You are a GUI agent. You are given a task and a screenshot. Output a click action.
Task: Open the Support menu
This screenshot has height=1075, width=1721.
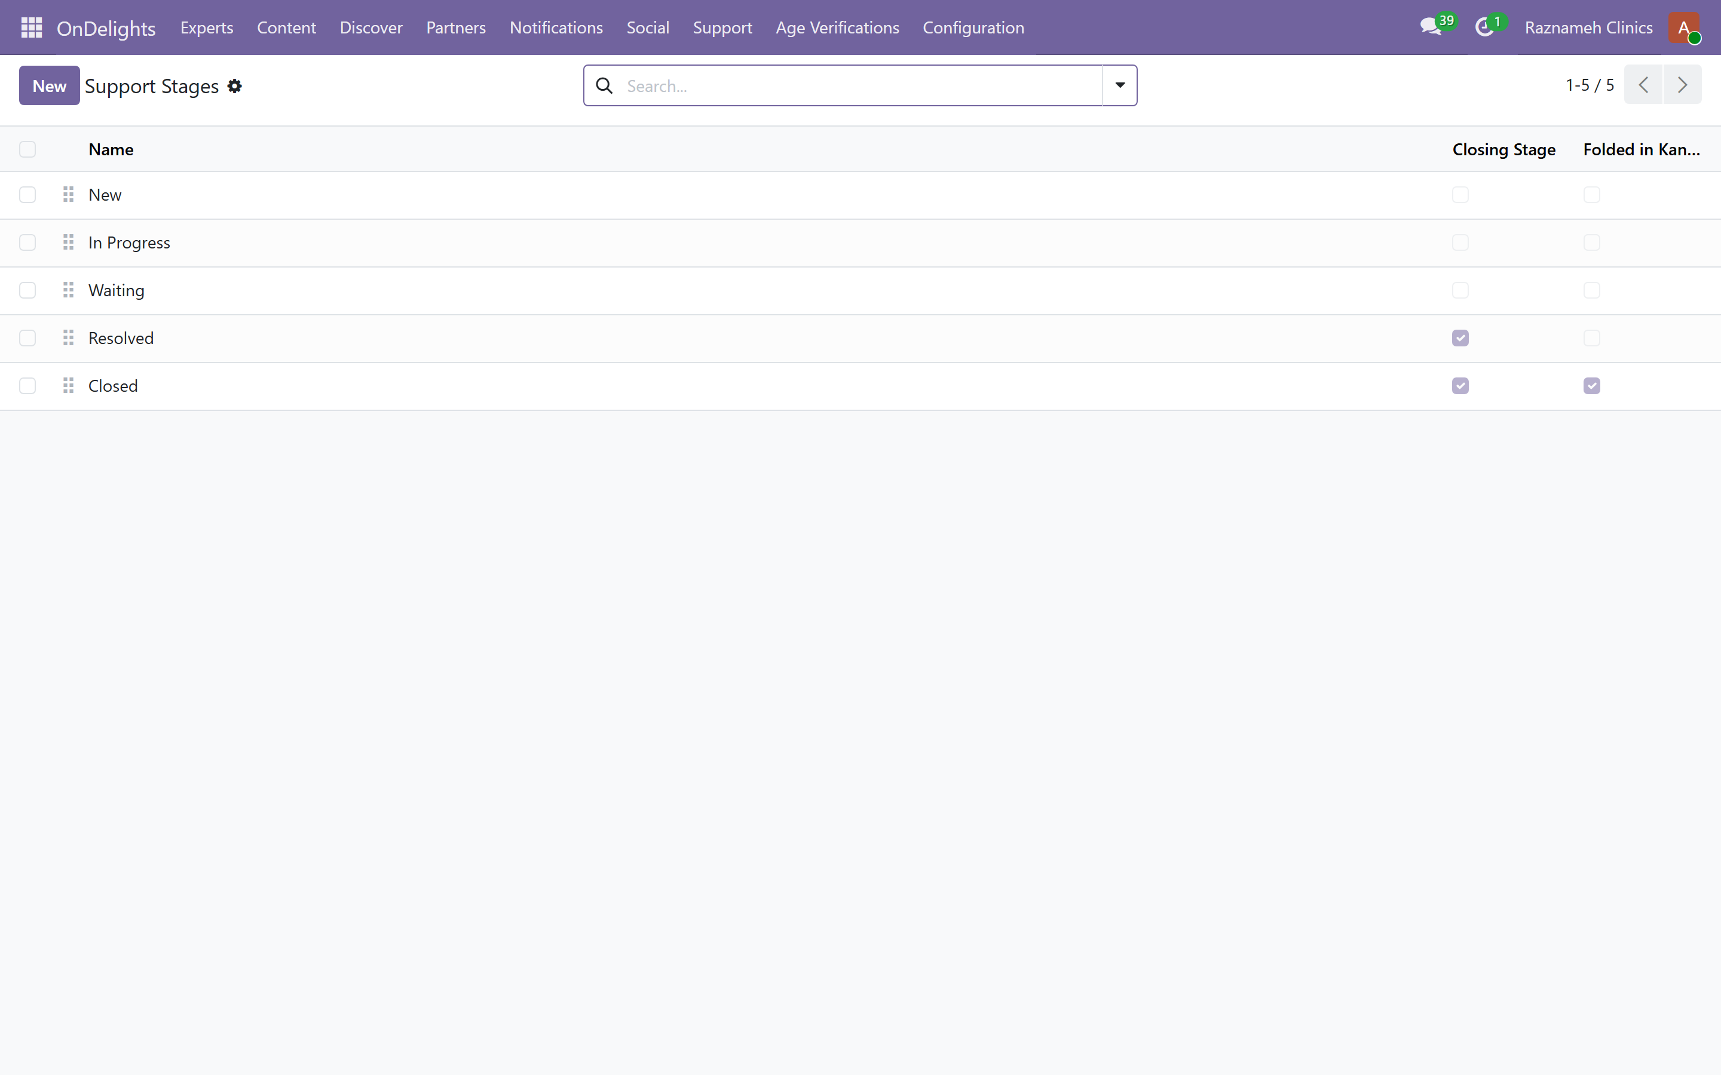[722, 27]
